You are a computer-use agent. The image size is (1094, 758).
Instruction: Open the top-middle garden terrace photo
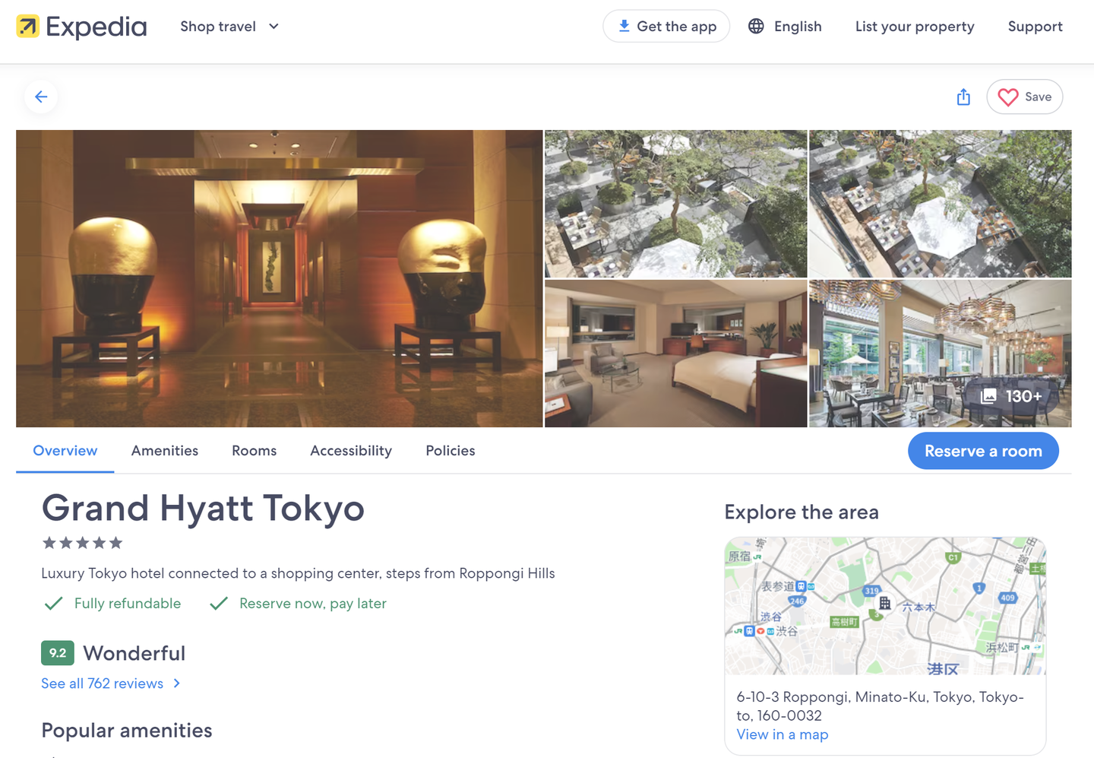click(x=675, y=203)
